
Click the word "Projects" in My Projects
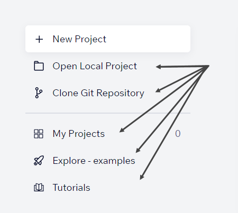pos(87,134)
